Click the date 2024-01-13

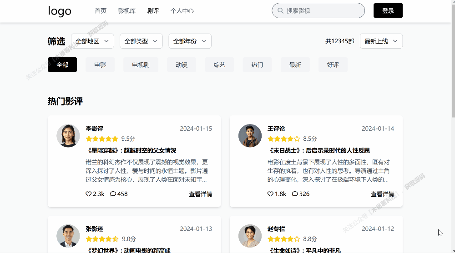point(196,229)
